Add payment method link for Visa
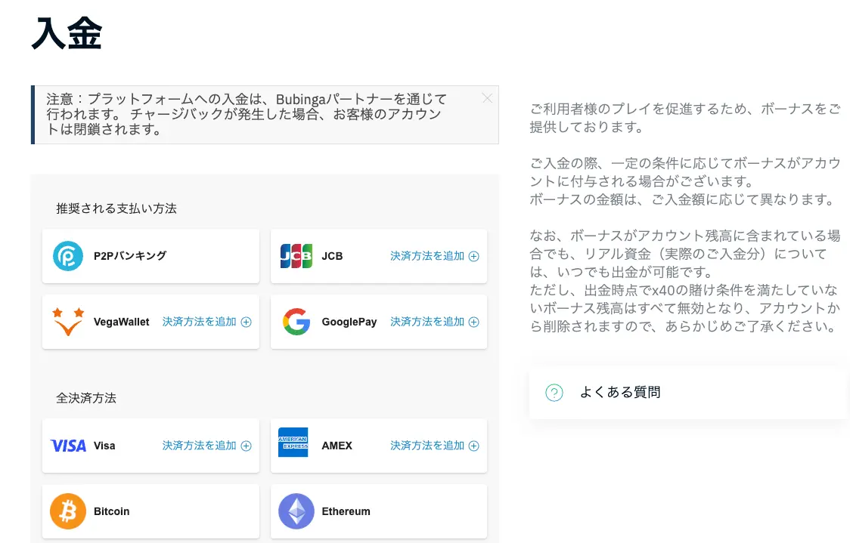Image resolution: width=850 pixels, height=543 pixels. tap(206, 446)
